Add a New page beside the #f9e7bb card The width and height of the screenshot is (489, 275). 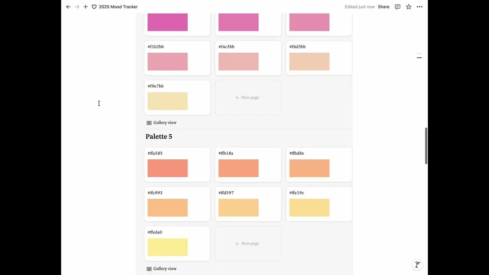[x=248, y=97]
